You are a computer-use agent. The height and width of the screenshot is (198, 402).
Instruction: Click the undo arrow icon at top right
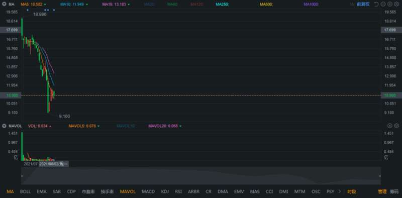click(x=376, y=4)
